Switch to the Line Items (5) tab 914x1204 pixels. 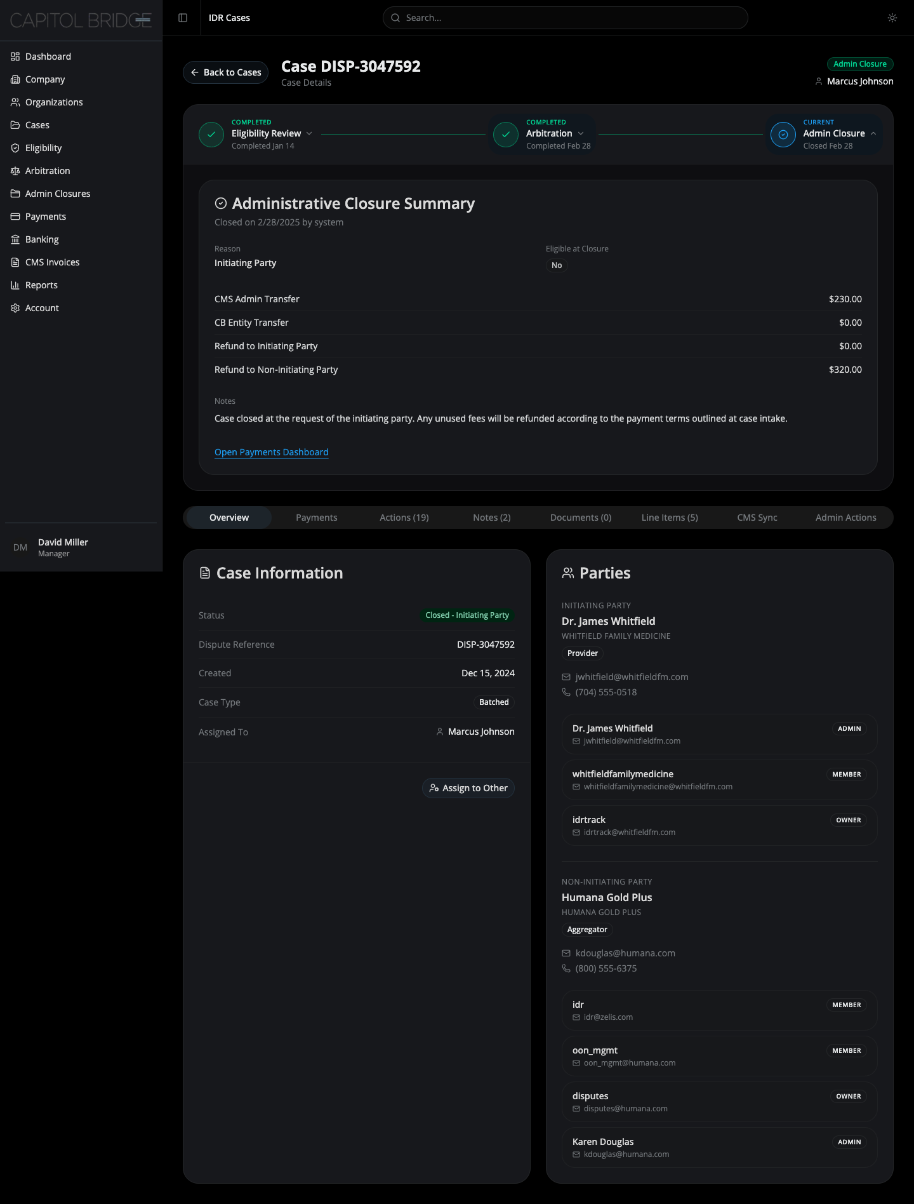pos(669,518)
